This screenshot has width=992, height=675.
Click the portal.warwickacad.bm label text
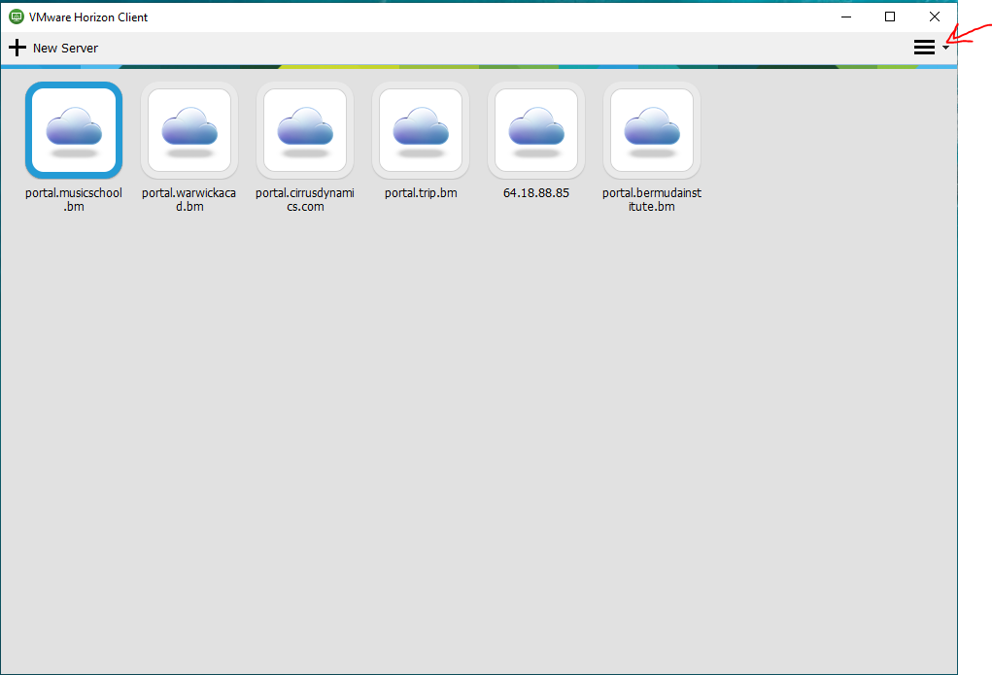[x=189, y=200]
